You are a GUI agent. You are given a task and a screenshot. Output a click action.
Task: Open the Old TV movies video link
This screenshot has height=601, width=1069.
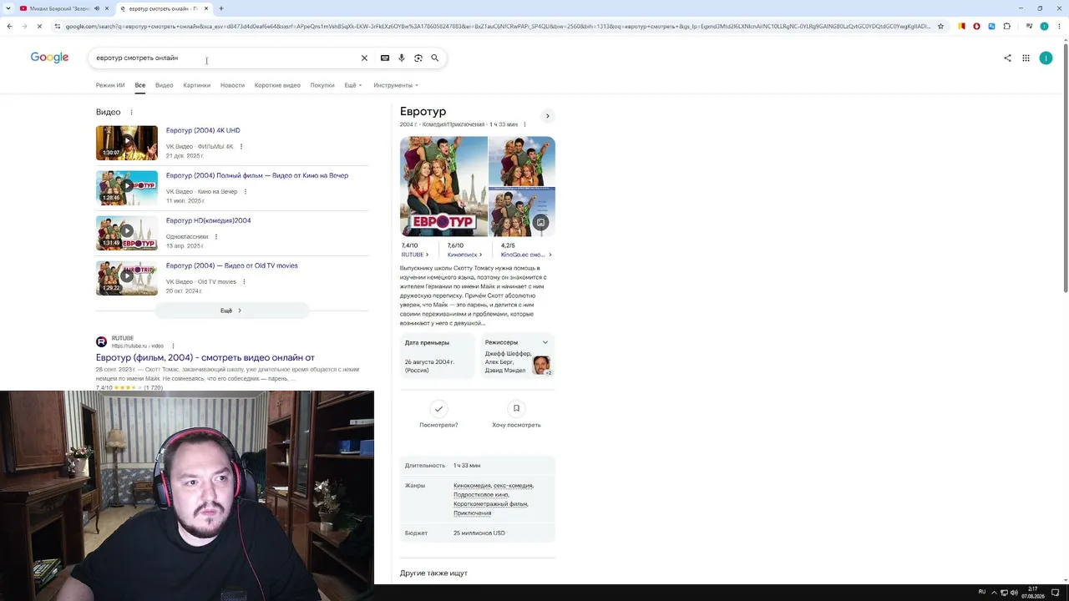[x=232, y=265]
